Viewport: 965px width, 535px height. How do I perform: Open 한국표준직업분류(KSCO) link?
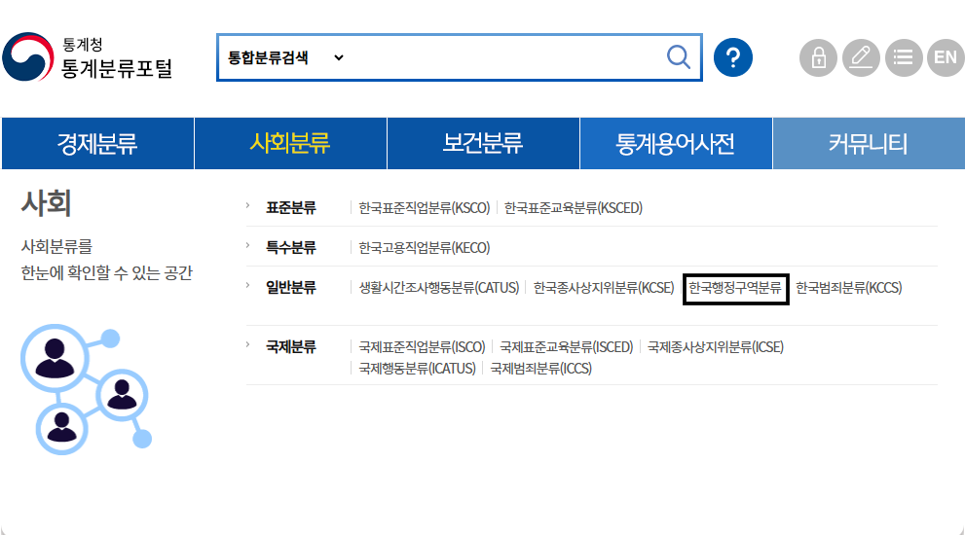424,208
